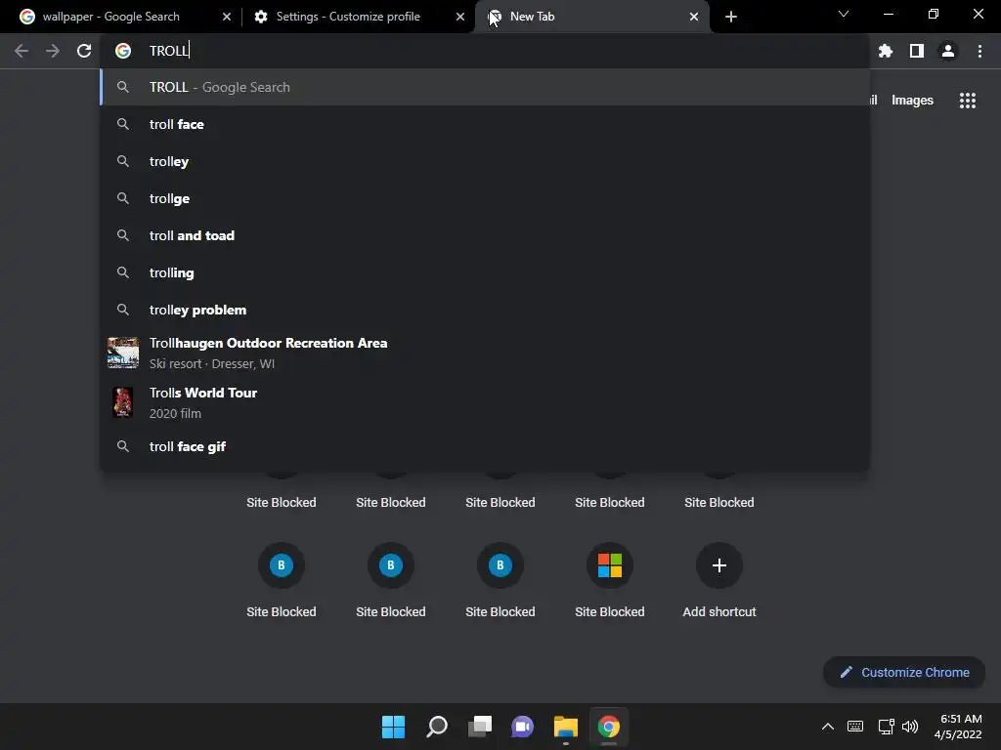Open Task View on the taskbar
The height and width of the screenshot is (750, 1001).
[479, 727]
